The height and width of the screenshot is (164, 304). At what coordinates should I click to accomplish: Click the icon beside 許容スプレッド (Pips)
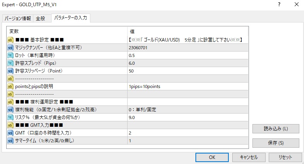pos(10,63)
